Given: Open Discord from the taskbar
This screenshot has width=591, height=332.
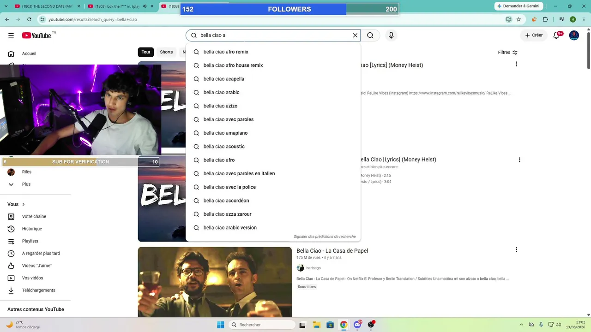Looking at the screenshot, I should tap(357, 325).
